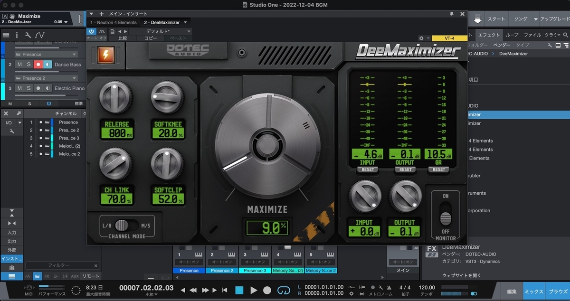
Task: Toggle the plugin power activate icon
Action: [x=91, y=31]
